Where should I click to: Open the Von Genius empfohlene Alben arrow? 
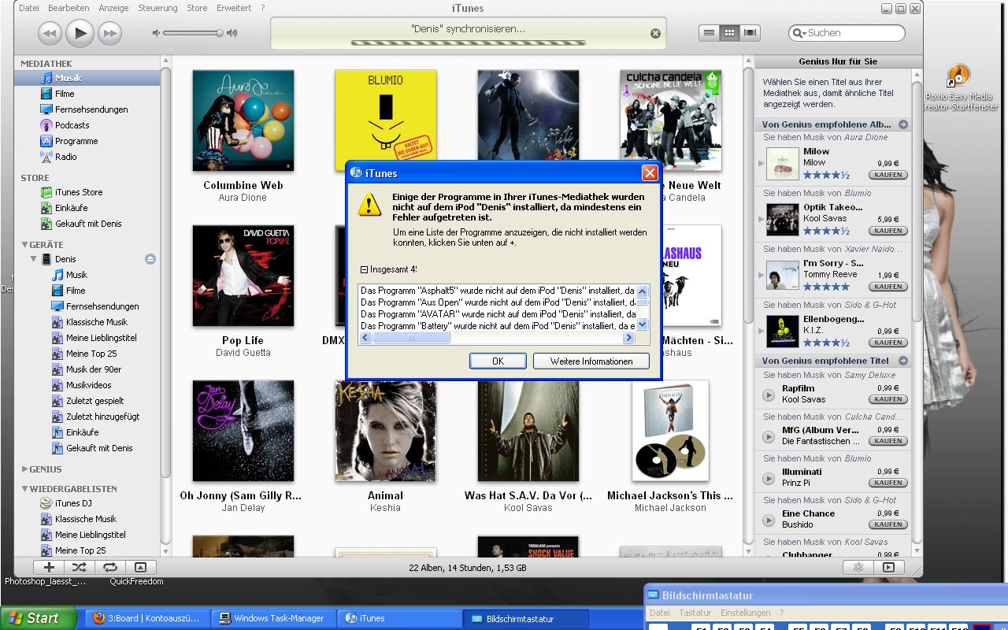pos(903,124)
